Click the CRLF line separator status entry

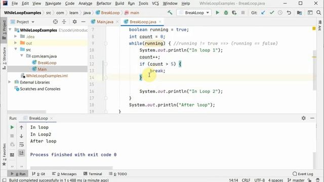point(246,180)
